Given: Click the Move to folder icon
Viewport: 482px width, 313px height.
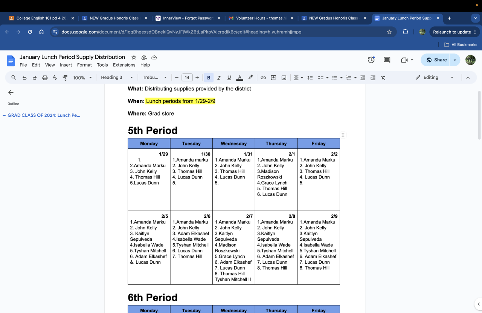Looking at the screenshot, I should [x=144, y=57].
